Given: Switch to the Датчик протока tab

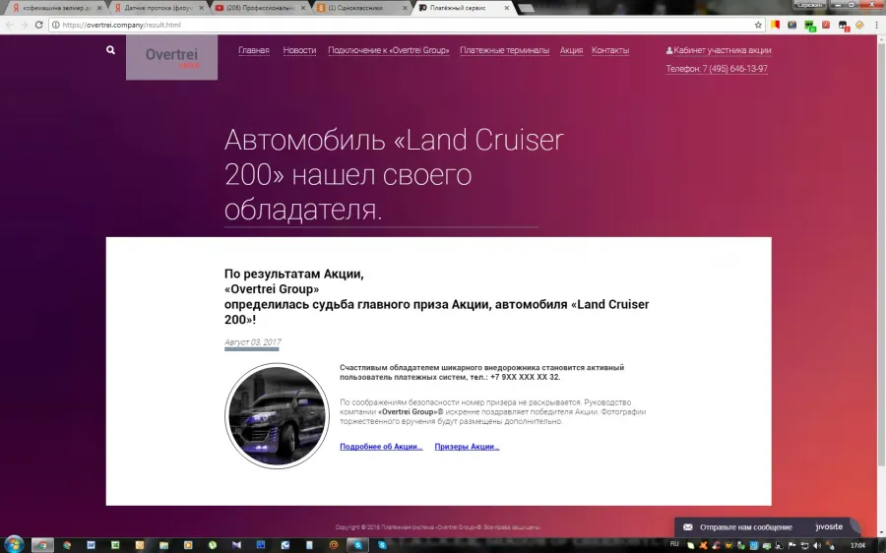Looking at the screenshot, I should coord(158,8).
